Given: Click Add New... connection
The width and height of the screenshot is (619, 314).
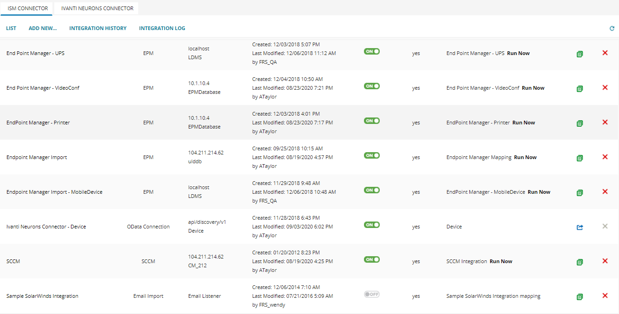Looking at the screenshot, I should click(43, 28).
